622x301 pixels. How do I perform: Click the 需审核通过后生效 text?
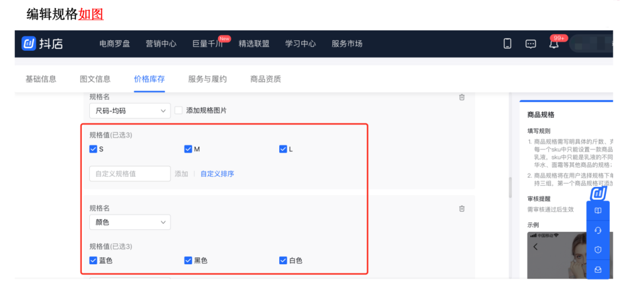pos(551,209)
